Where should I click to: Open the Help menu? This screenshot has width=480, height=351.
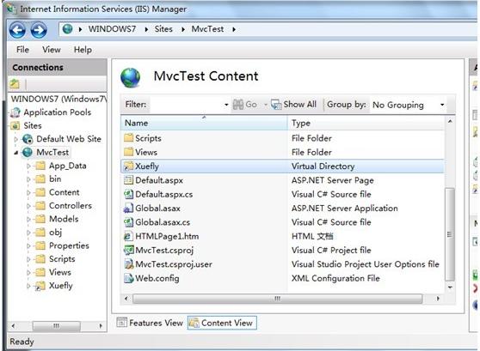(x=83, y=50)
